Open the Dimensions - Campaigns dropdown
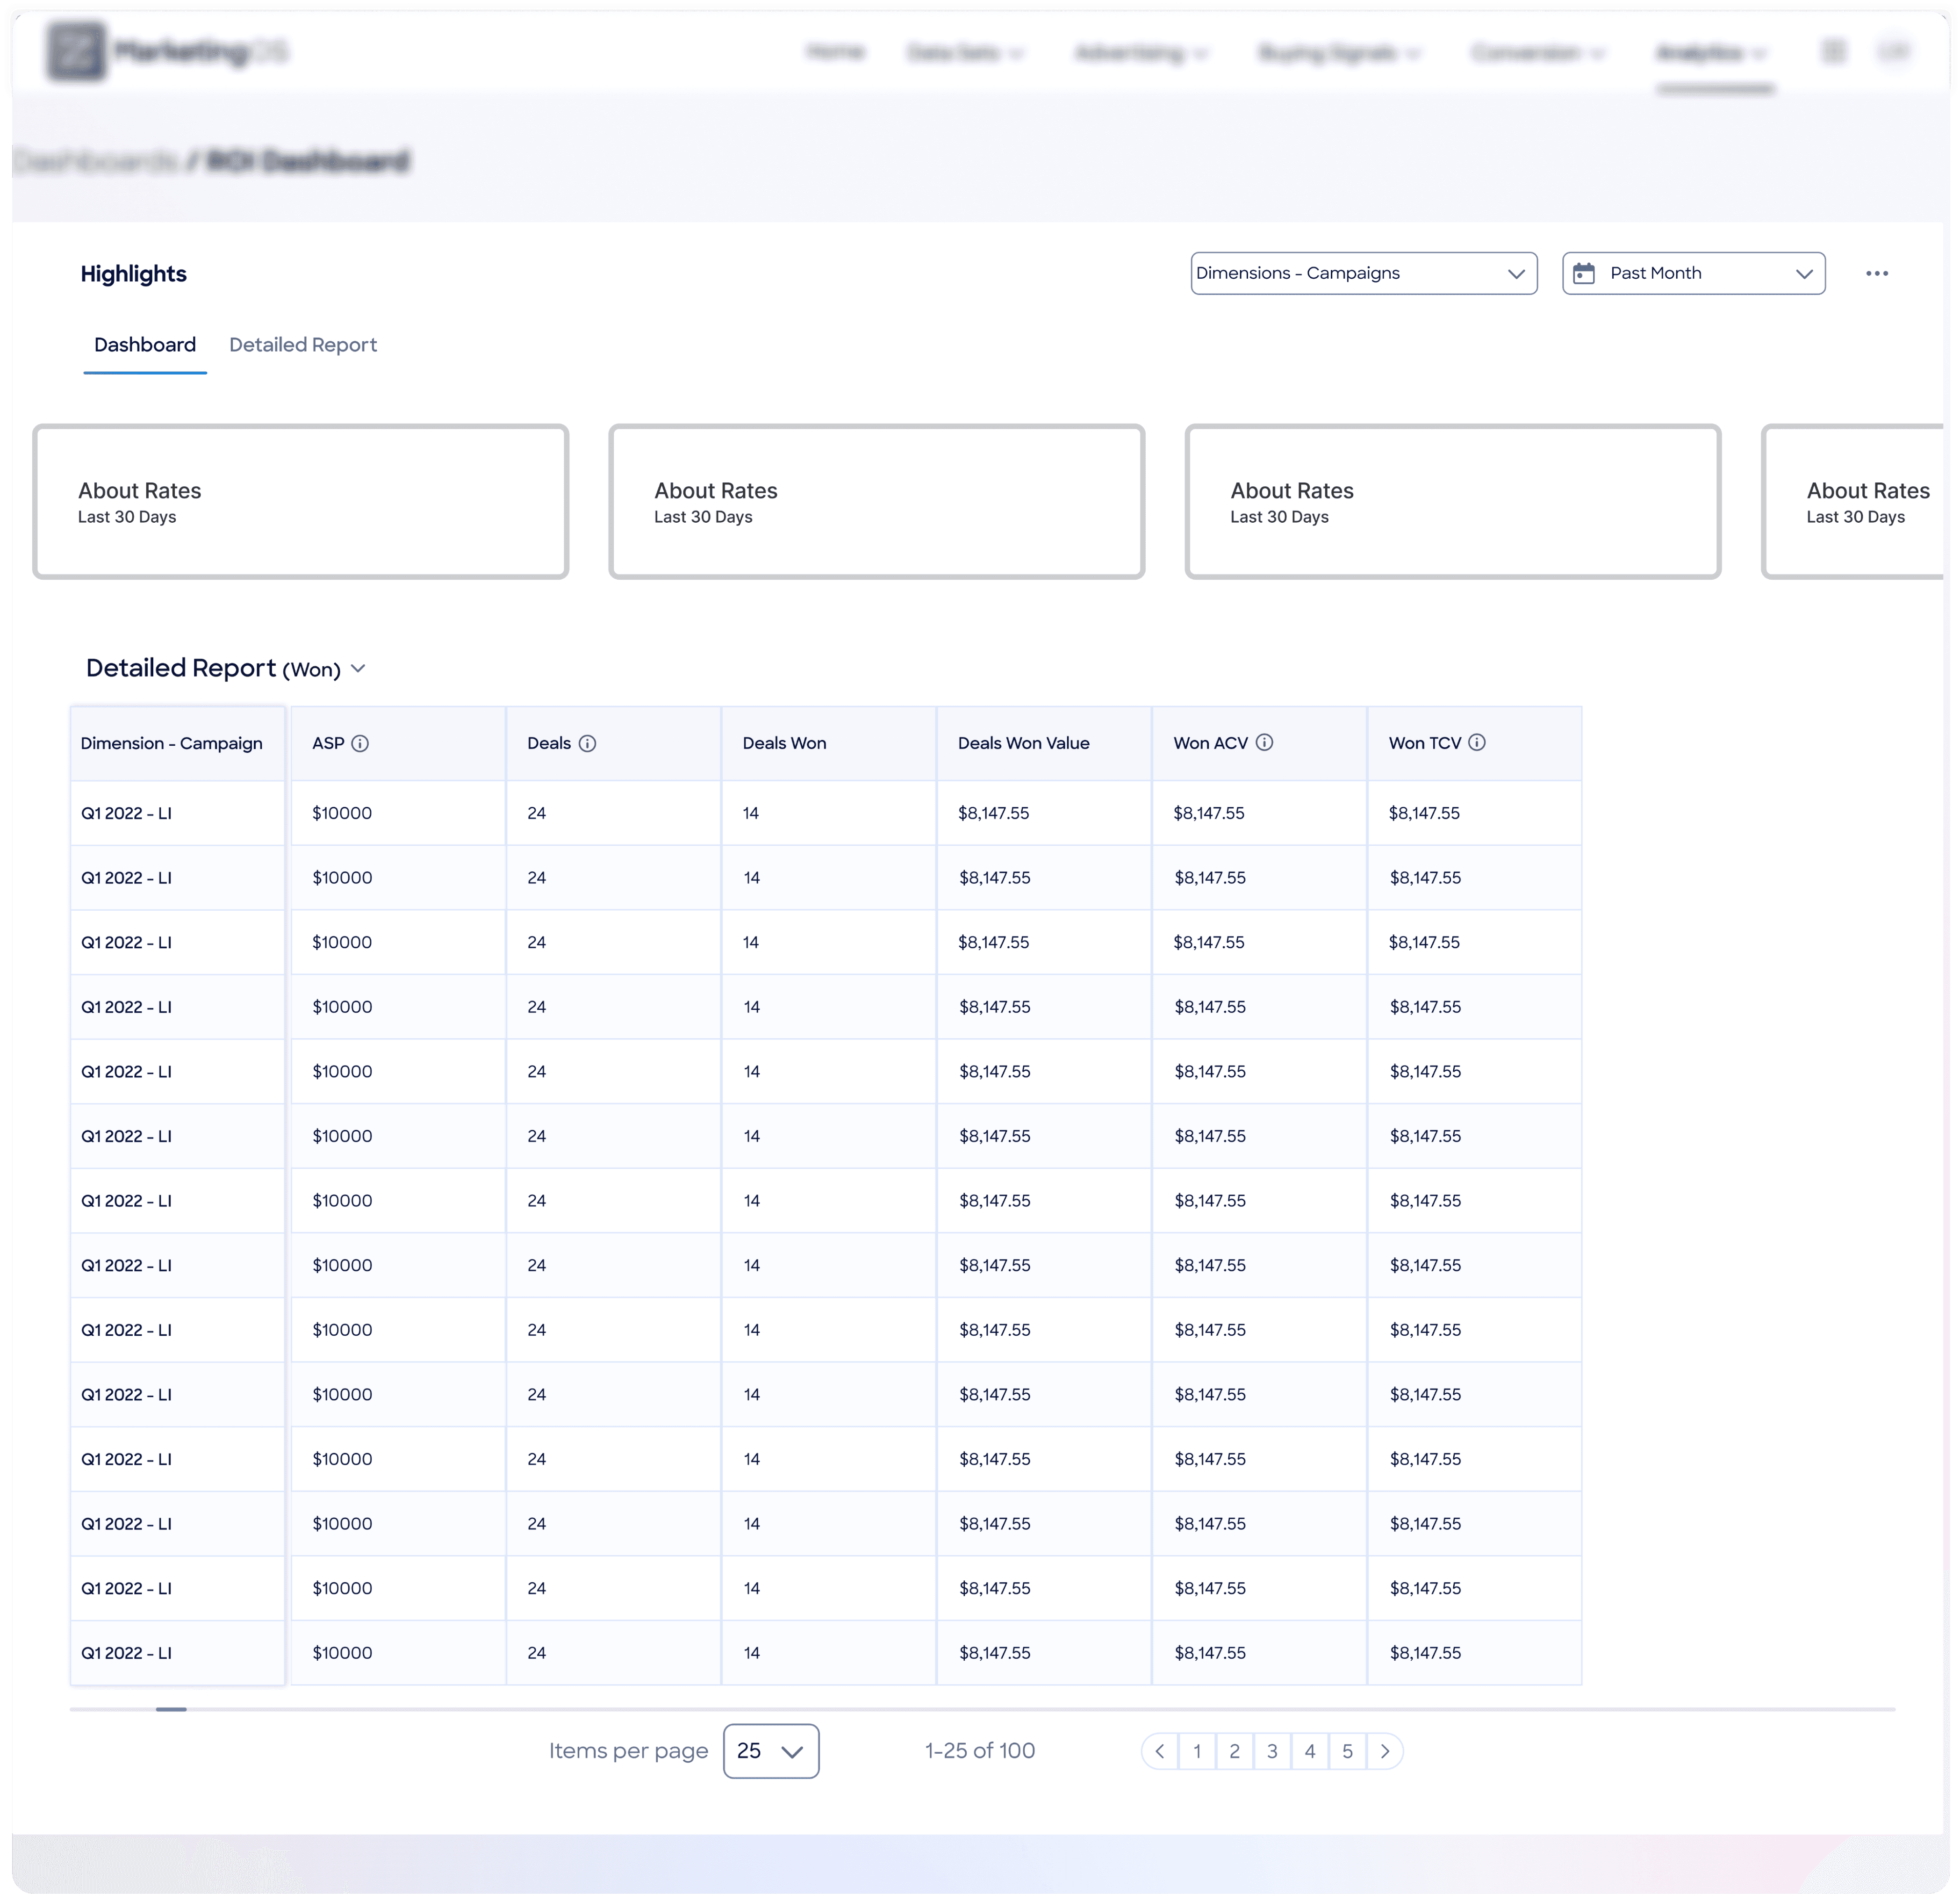 (x=1363, y=273)
